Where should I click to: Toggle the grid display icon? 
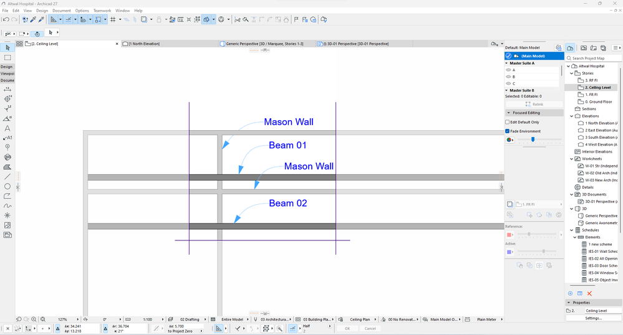pyautogui.click(x=113, y=19)
